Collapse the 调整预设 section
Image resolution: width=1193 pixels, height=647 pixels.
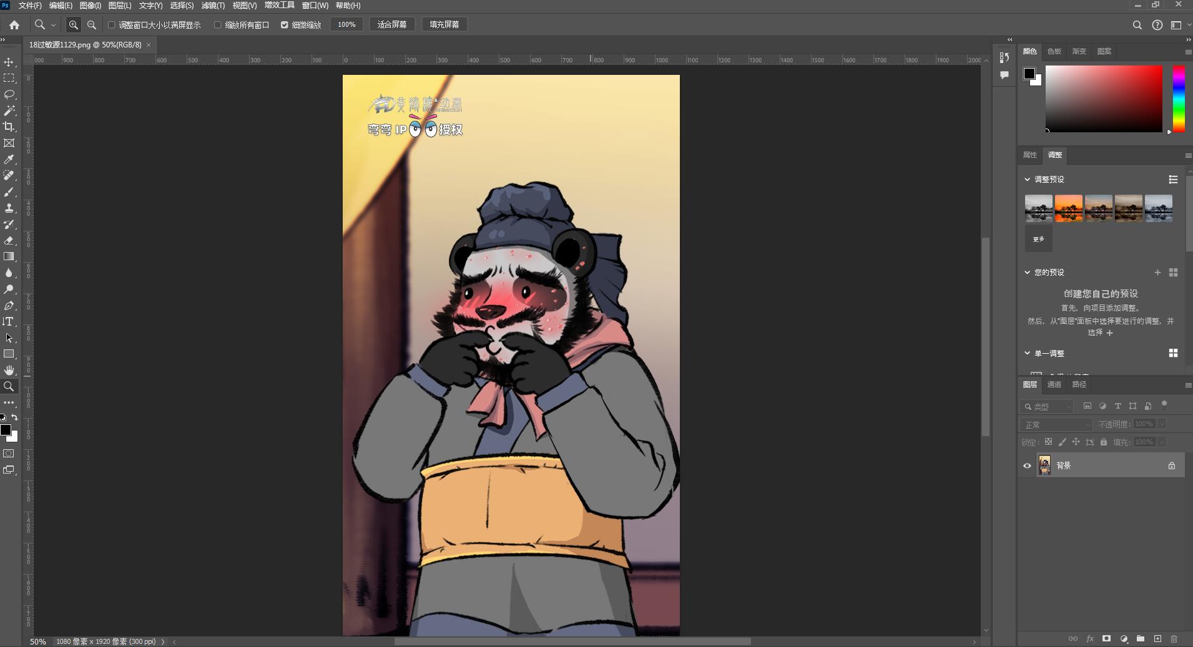(1027, 179)
